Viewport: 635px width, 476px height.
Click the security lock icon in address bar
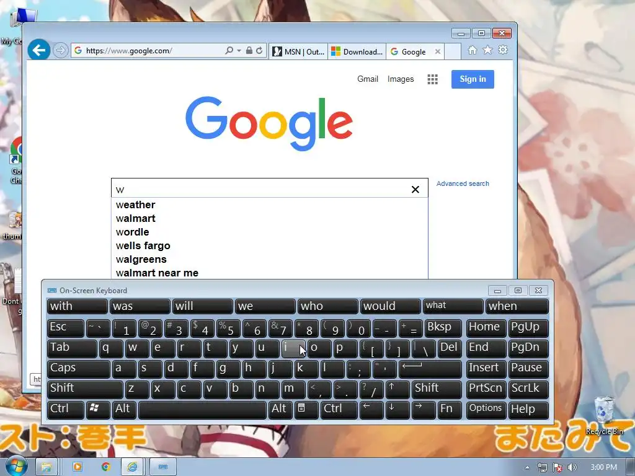(249, 50)
